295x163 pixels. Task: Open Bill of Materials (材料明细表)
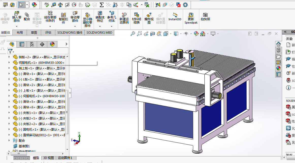click(x=136, y=15)
